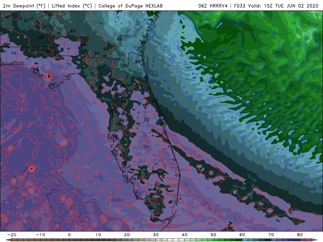Click the 73 dewpoint reading on Florida's east coast

point(170,146)
